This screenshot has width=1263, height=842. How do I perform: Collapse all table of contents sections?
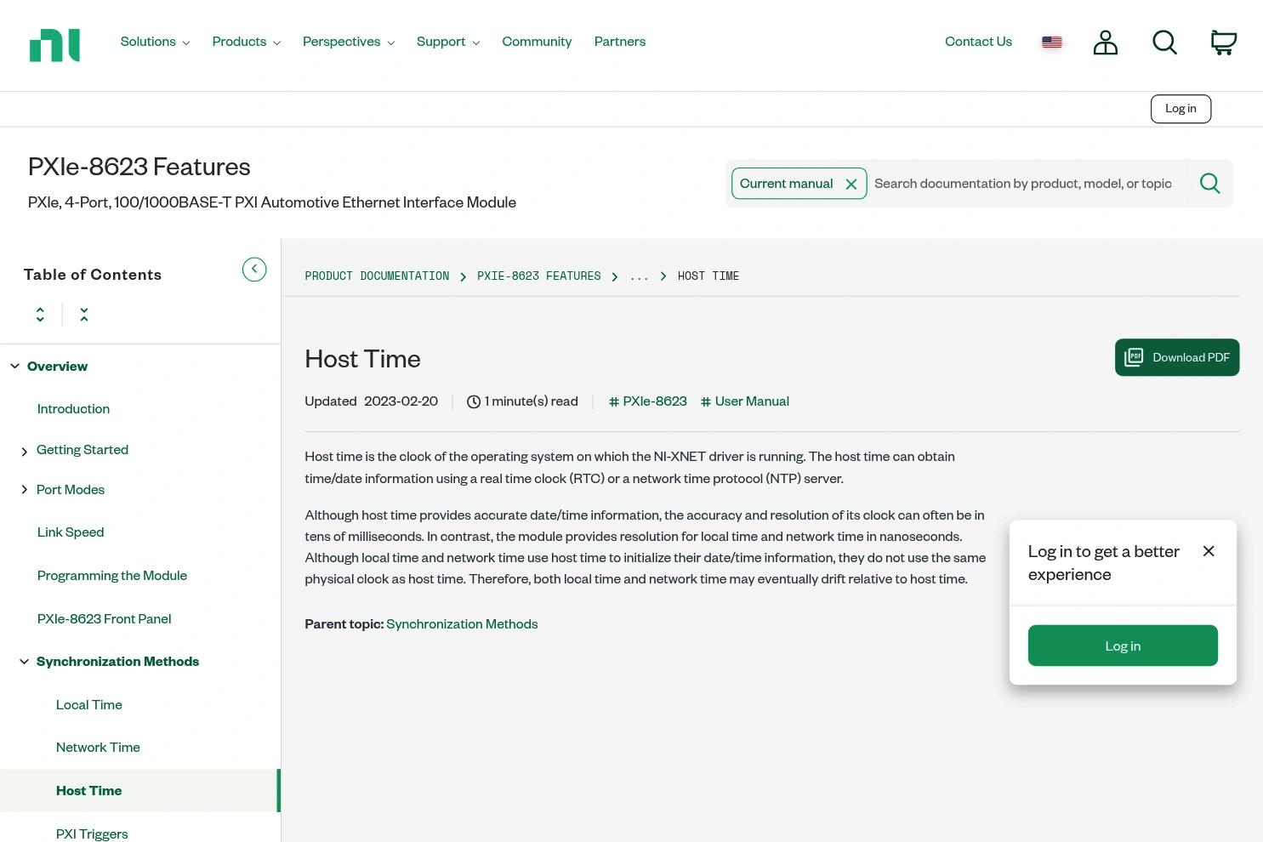pyautogui.click(x=84, y=315)
